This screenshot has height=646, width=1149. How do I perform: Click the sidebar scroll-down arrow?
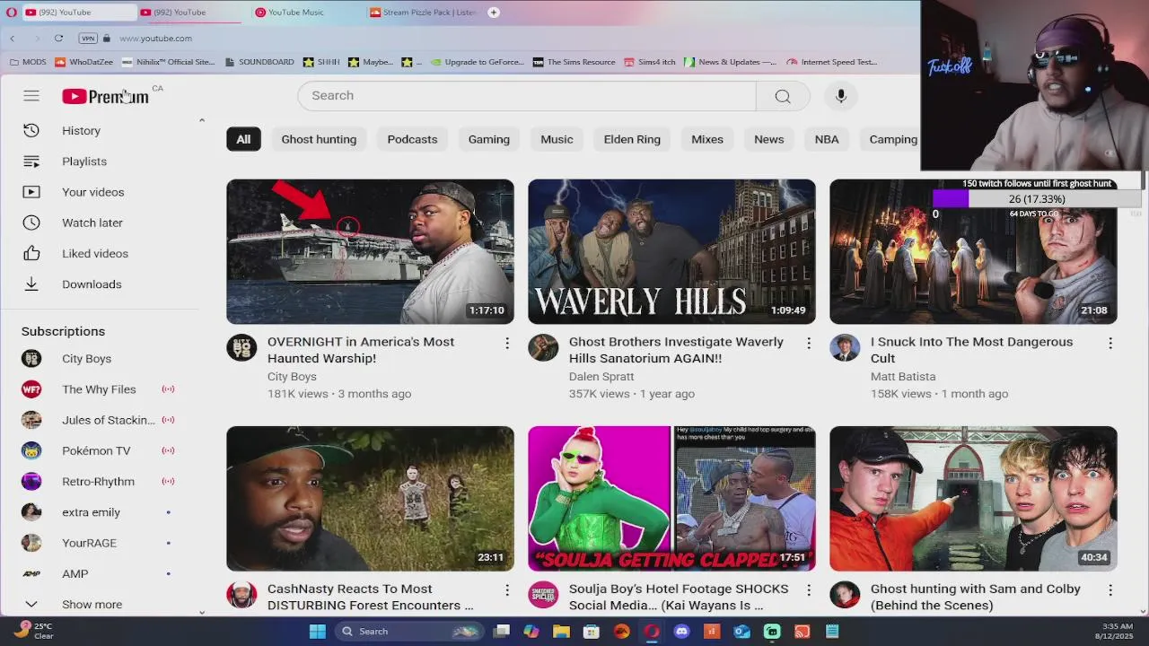[x=202, y=613]
